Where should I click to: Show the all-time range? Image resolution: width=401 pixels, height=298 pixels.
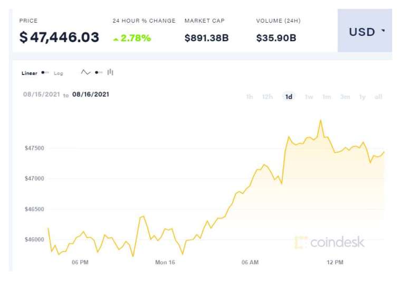[378, 97]
